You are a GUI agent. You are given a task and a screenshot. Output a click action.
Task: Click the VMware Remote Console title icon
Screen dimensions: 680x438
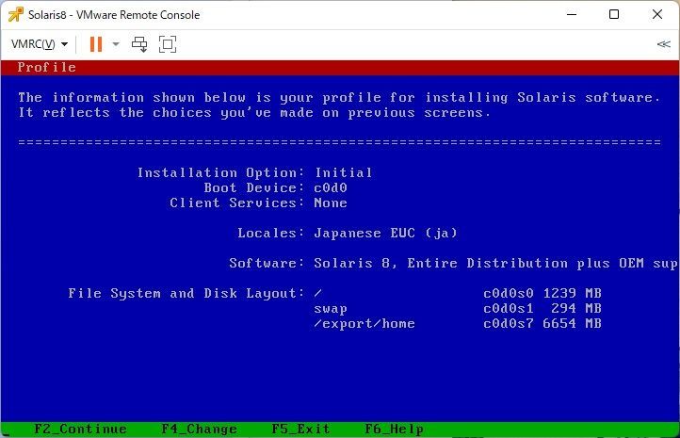point(16,14)
